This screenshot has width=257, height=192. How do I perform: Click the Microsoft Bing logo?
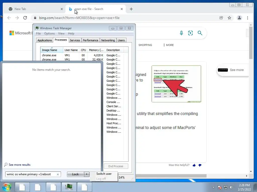click(x=21, y=33)
